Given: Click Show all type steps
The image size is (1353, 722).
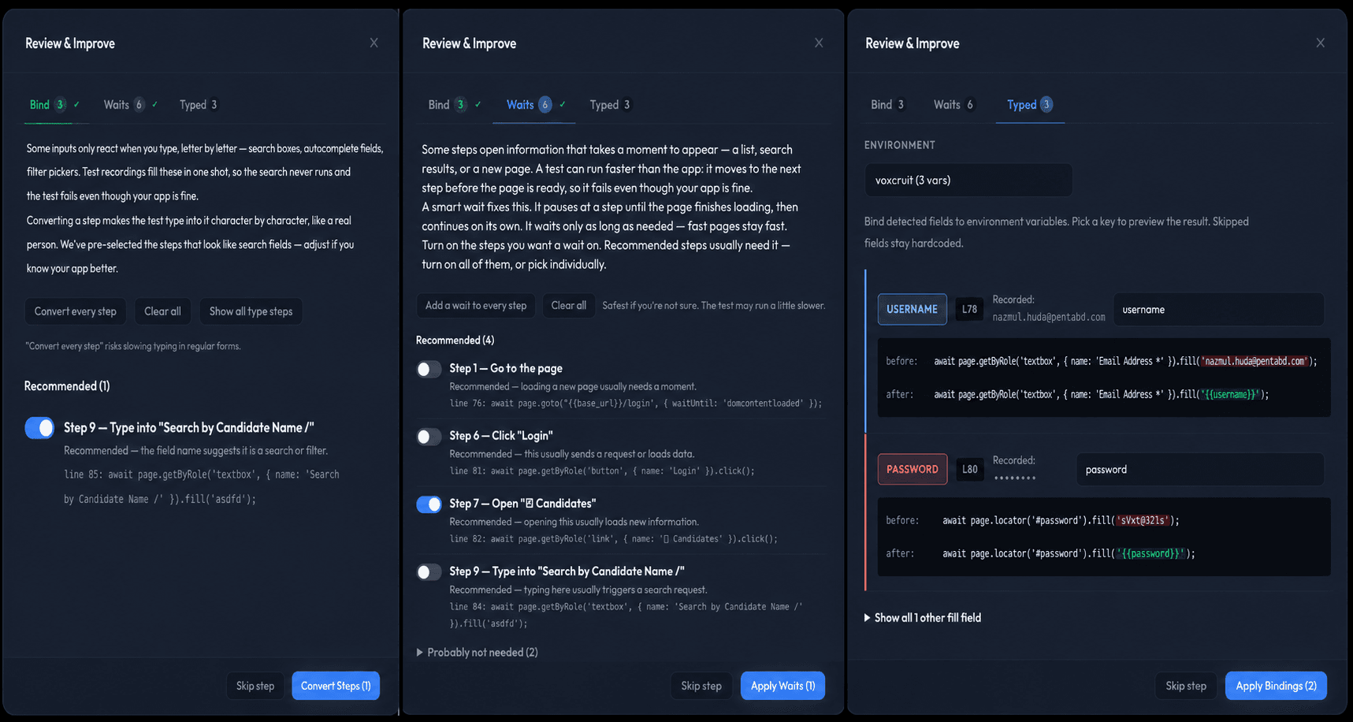Looking at the screenshot, I should (251, 311).
